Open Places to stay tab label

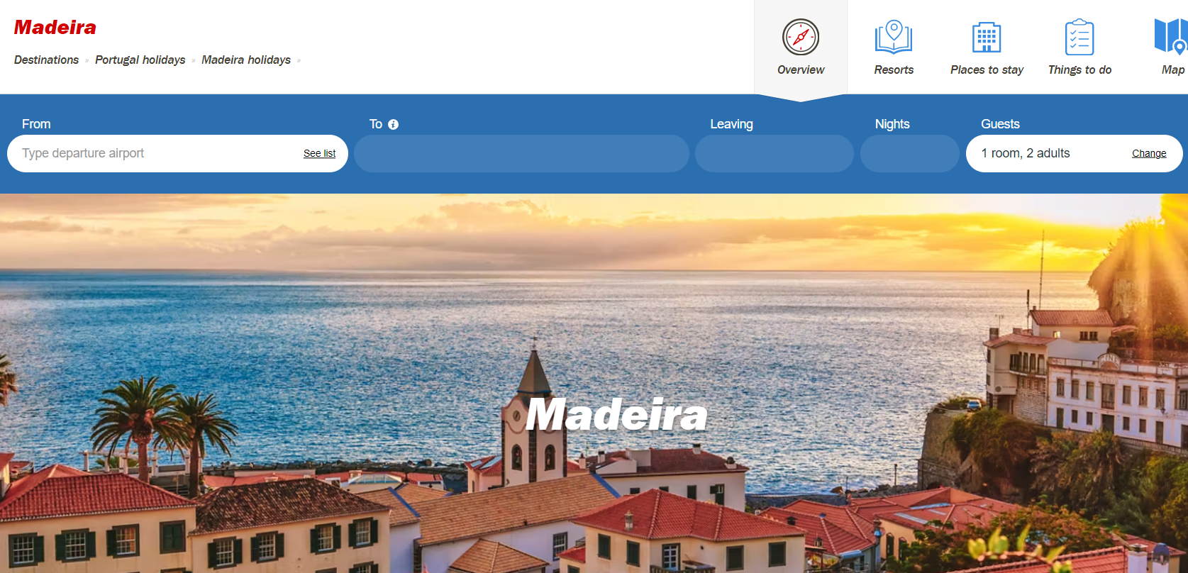coord(987,69)
